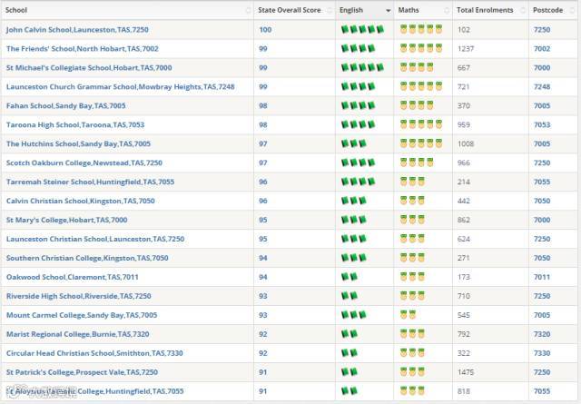Click Maths medal rating for John Calvin School
Image resolution: width=581 pixels, height=404 pixels.
421,29
